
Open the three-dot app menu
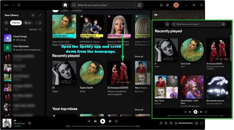click(6, 5)
